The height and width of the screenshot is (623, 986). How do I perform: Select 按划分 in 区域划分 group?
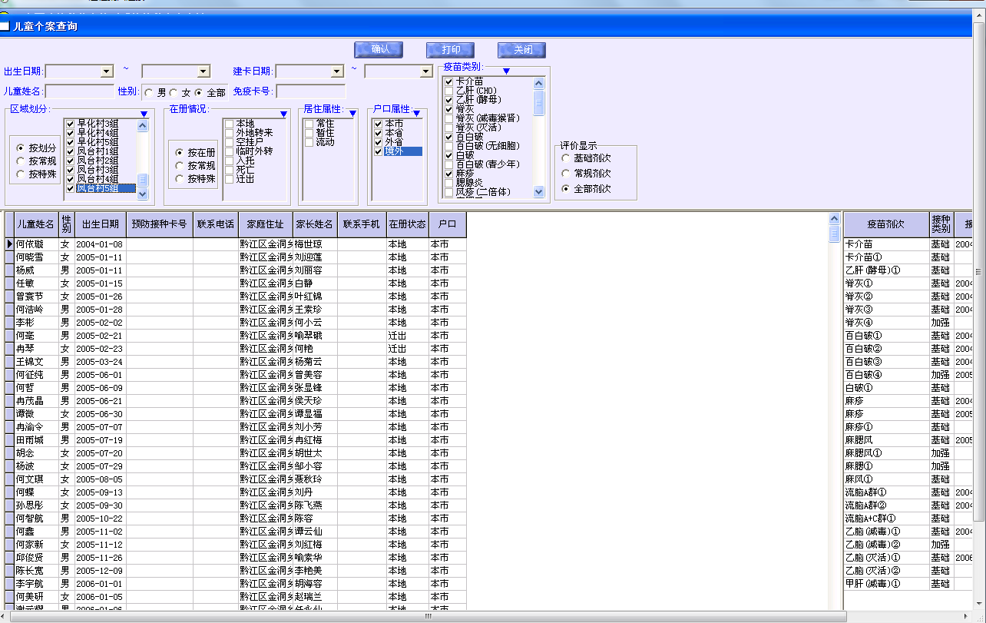21,148
